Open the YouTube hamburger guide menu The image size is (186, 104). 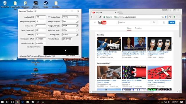click(95, 23)
